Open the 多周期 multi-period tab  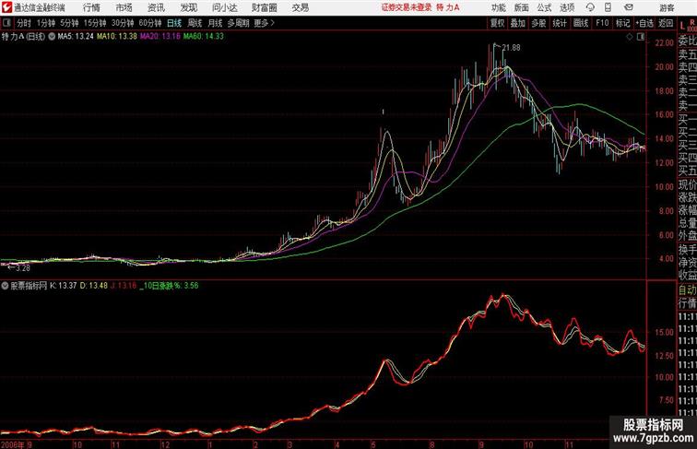point(238,23)
